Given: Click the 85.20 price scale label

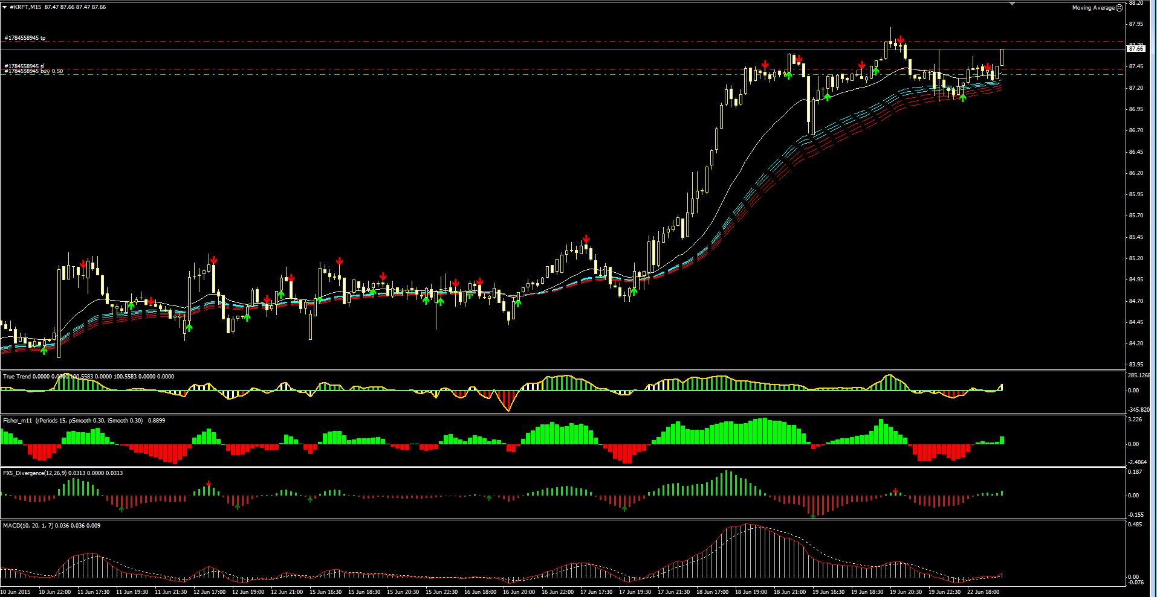Looking at the screenshot, I should pyautogui.click(x=1136, y=258).
